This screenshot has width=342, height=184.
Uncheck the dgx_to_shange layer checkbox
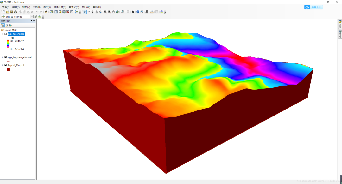click(6, 34)
